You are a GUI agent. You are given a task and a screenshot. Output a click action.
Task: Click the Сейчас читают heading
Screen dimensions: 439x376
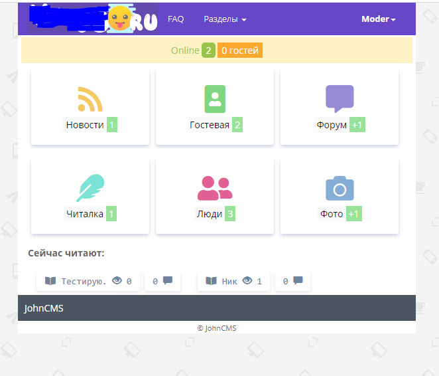66,253
